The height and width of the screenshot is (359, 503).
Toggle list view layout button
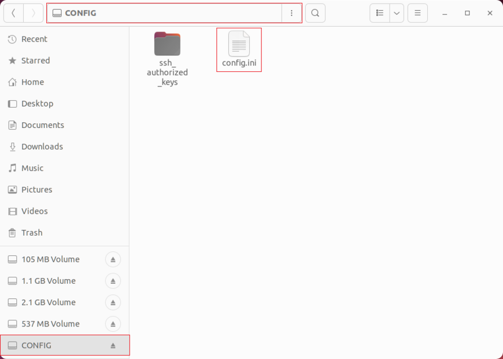(380, 13)
